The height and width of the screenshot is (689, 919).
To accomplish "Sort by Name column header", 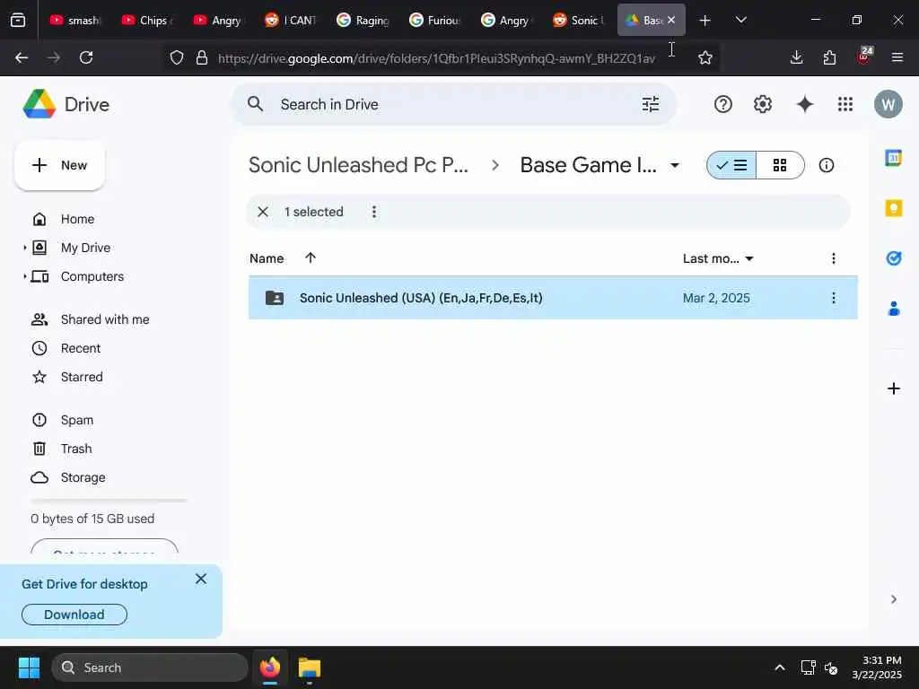I will click(267, 258).
